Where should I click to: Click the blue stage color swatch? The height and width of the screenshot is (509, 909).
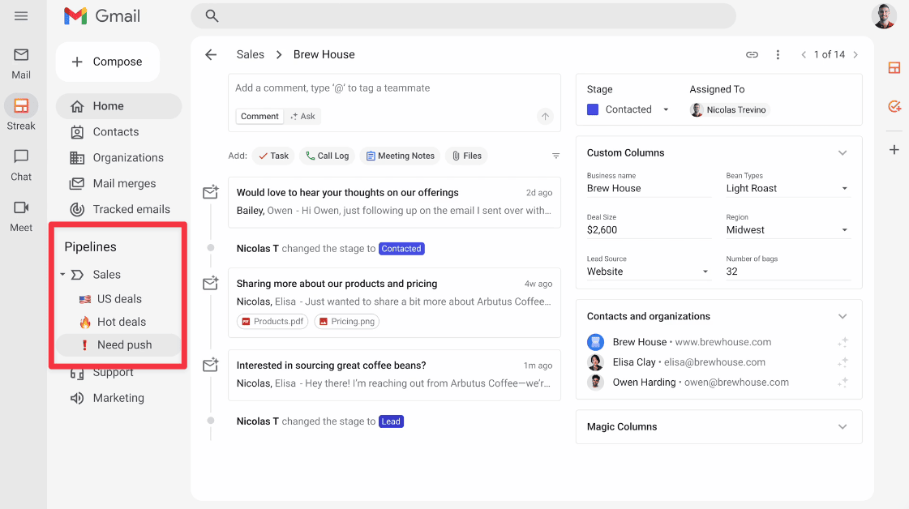(593, 109)
